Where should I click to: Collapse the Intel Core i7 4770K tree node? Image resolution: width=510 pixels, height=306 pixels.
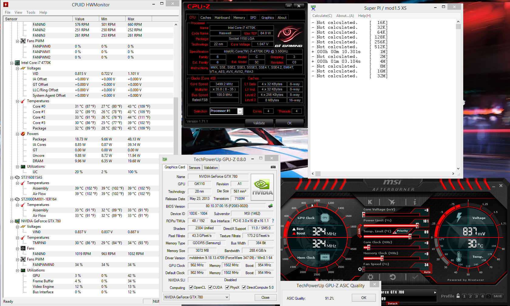tap(12, 63)
